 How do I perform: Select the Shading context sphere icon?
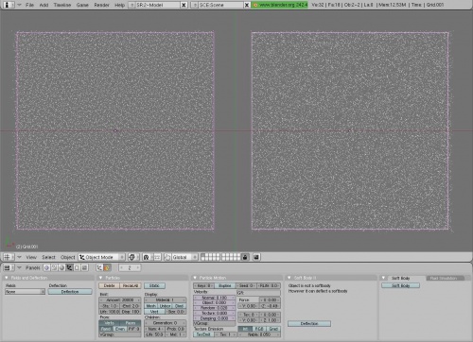coord(62,267)
